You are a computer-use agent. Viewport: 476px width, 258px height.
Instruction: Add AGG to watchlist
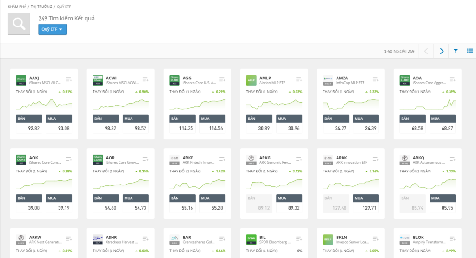pyautogui.click(x=222, y=79)
